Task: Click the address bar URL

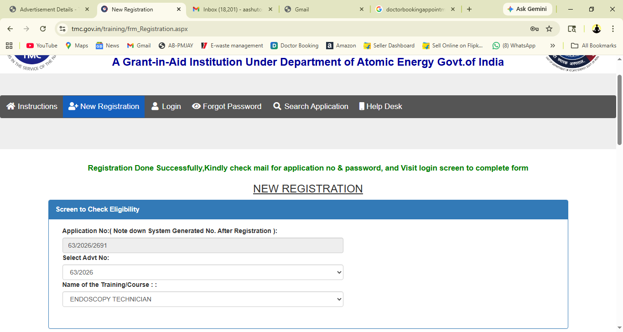Action: coord(130,29)
